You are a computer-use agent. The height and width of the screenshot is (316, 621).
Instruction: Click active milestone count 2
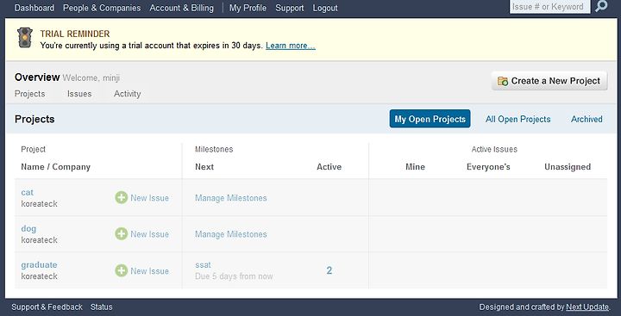tap(329, 270)
